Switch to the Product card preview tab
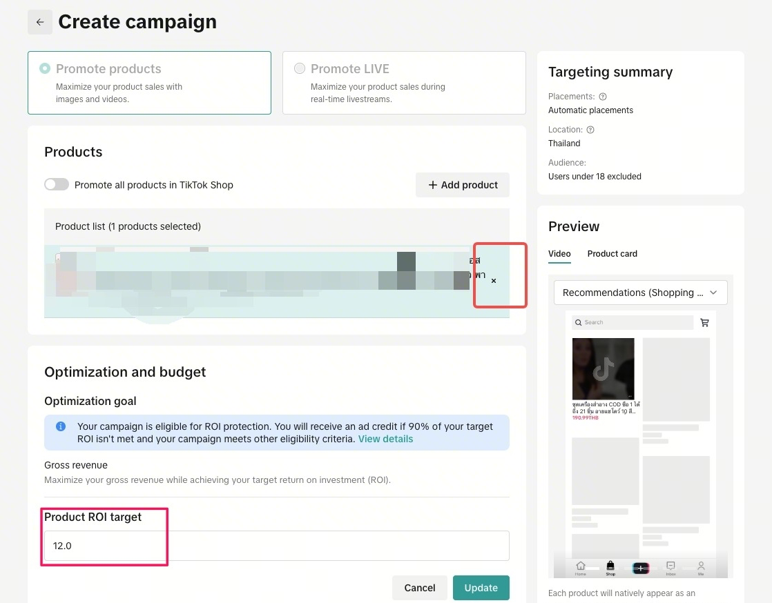This screenshot has height=603, width=772. (x=612, y=254)
